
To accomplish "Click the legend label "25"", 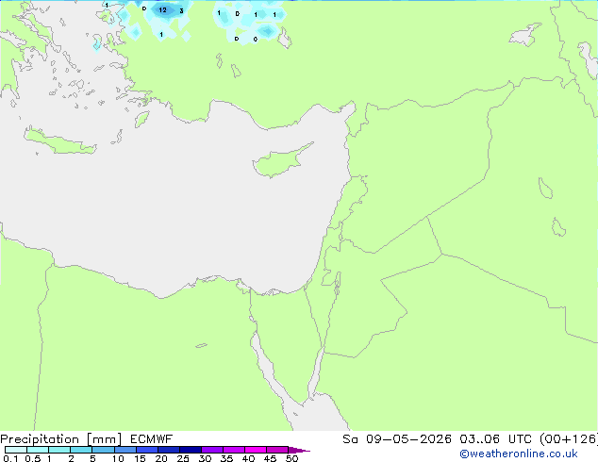I will (x=183, y=458).
